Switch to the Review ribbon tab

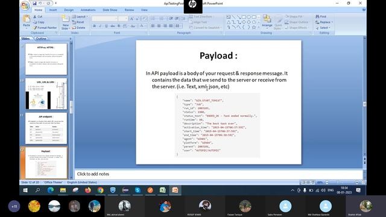pyautogui.click(x=129, y=10)
